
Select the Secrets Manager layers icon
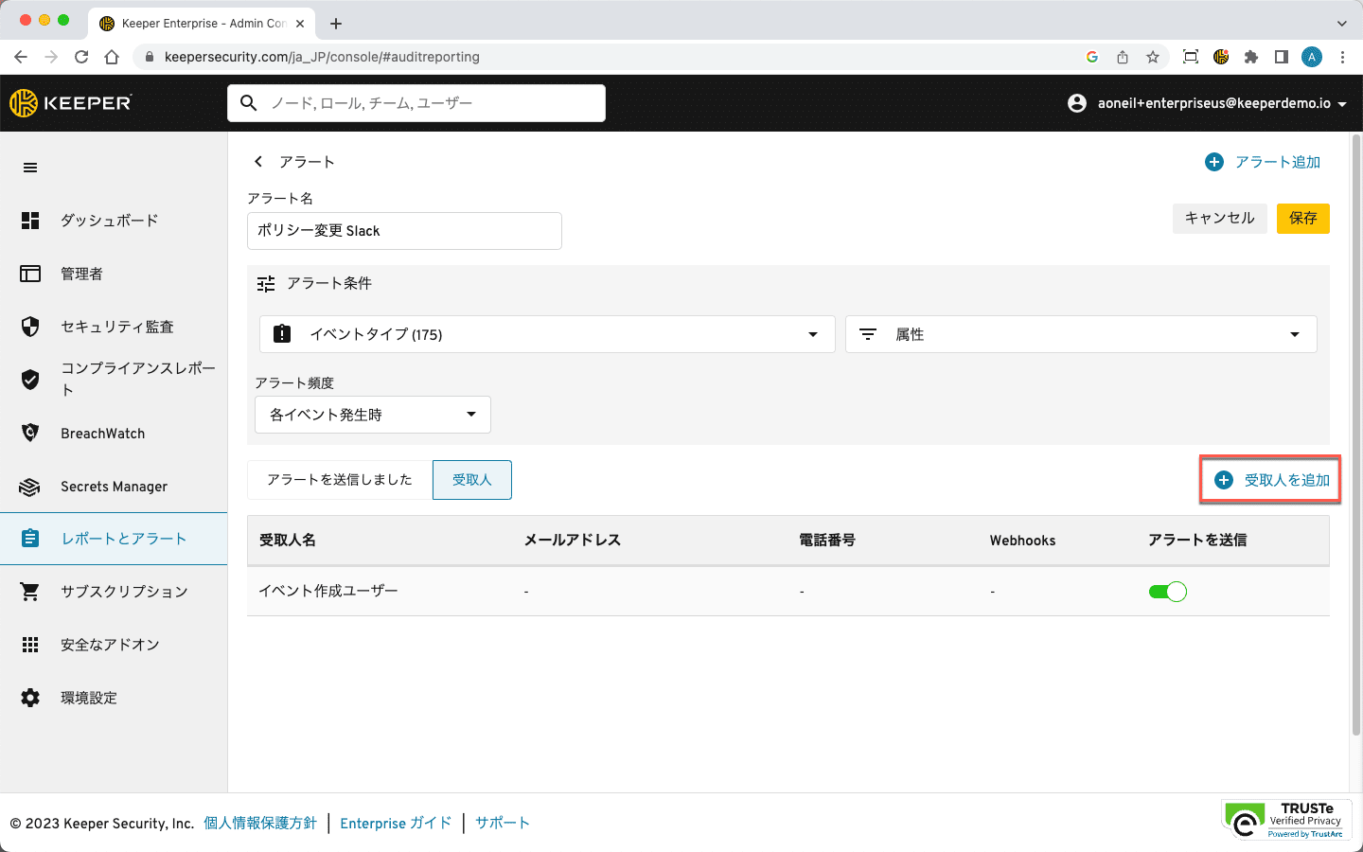click(30, 487)
